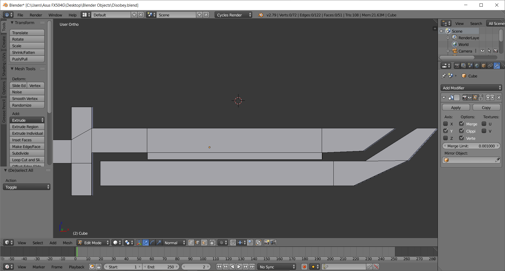Open the File menu
This screenshot has width=505, height=271.
[20, 15]
